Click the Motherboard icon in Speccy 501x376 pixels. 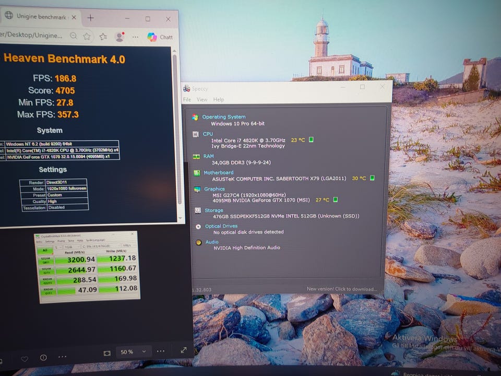point(197,173)
